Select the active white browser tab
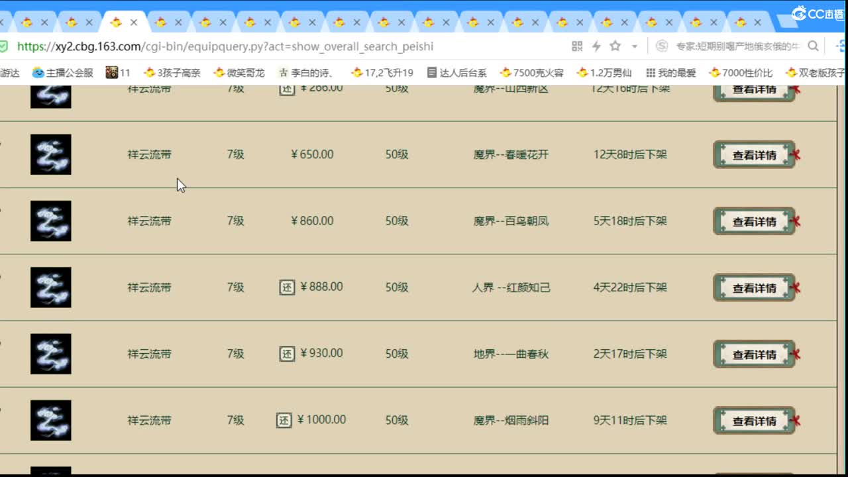The width and height of the screenshot is (848, 477). [125, 22]
